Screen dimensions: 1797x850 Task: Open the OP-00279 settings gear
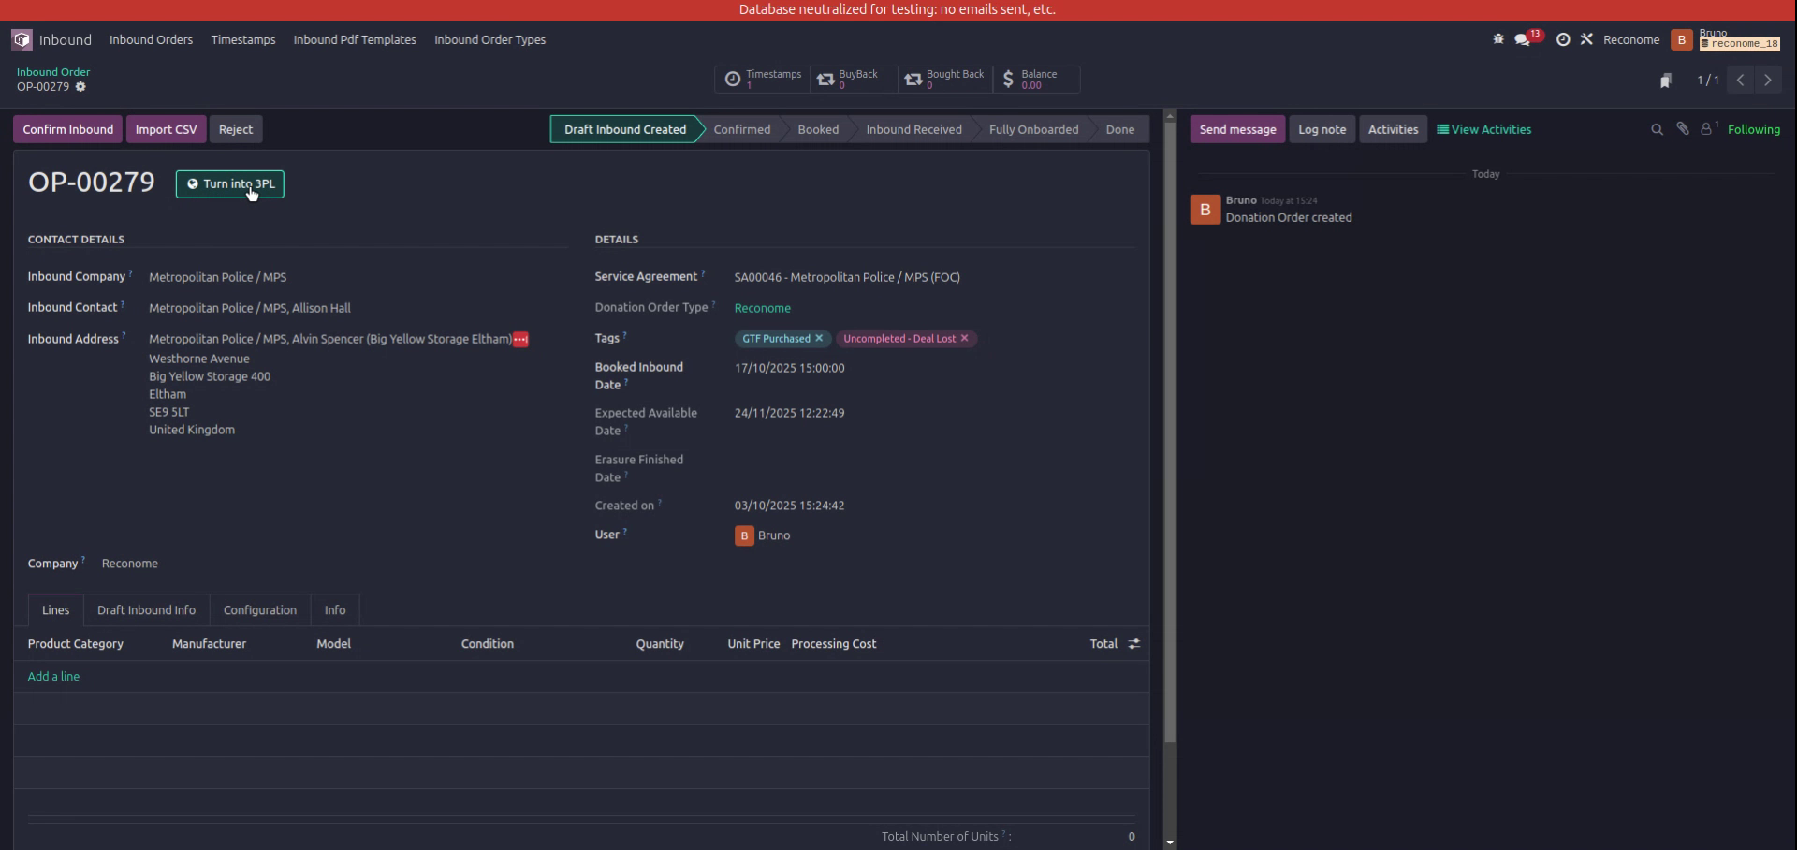[x=81, y=86]
